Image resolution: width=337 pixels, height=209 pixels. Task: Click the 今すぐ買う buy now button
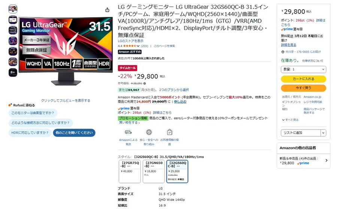coord(303,88)
